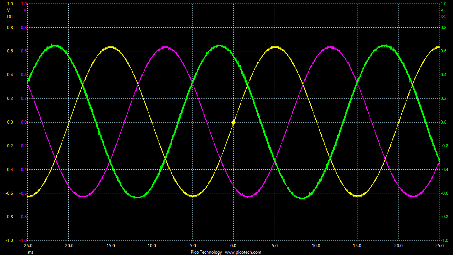Click the yellow channel DC coupling indicator
The width and height of the screenshot is (453, 255).
point(10,17)
